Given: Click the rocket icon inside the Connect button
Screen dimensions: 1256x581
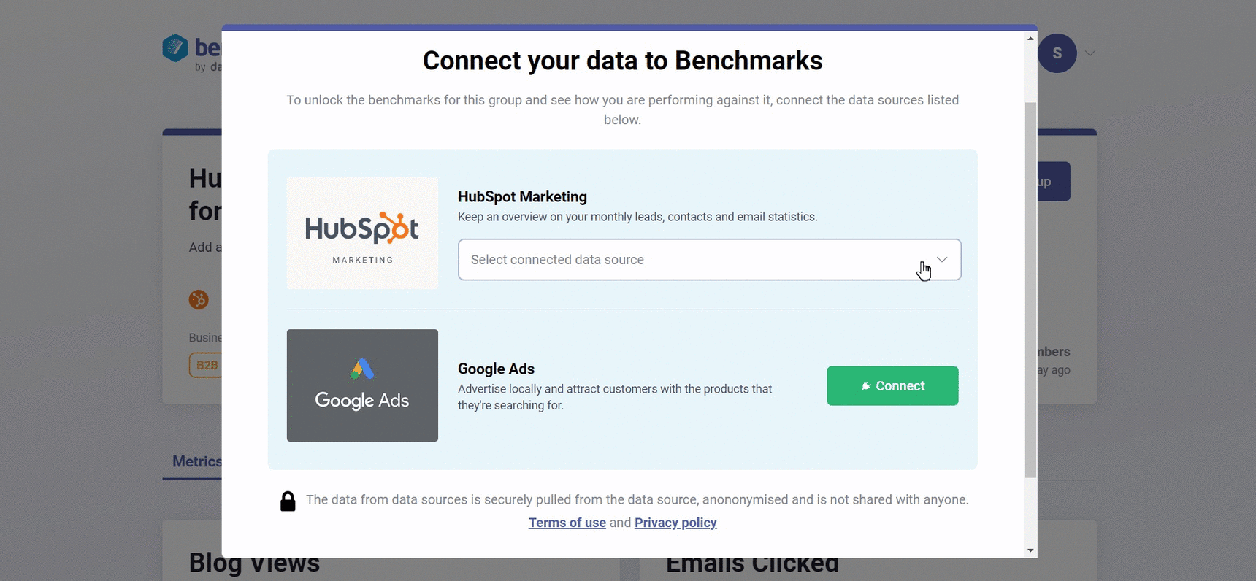Looking at the screenshot, I should [865, 385].
